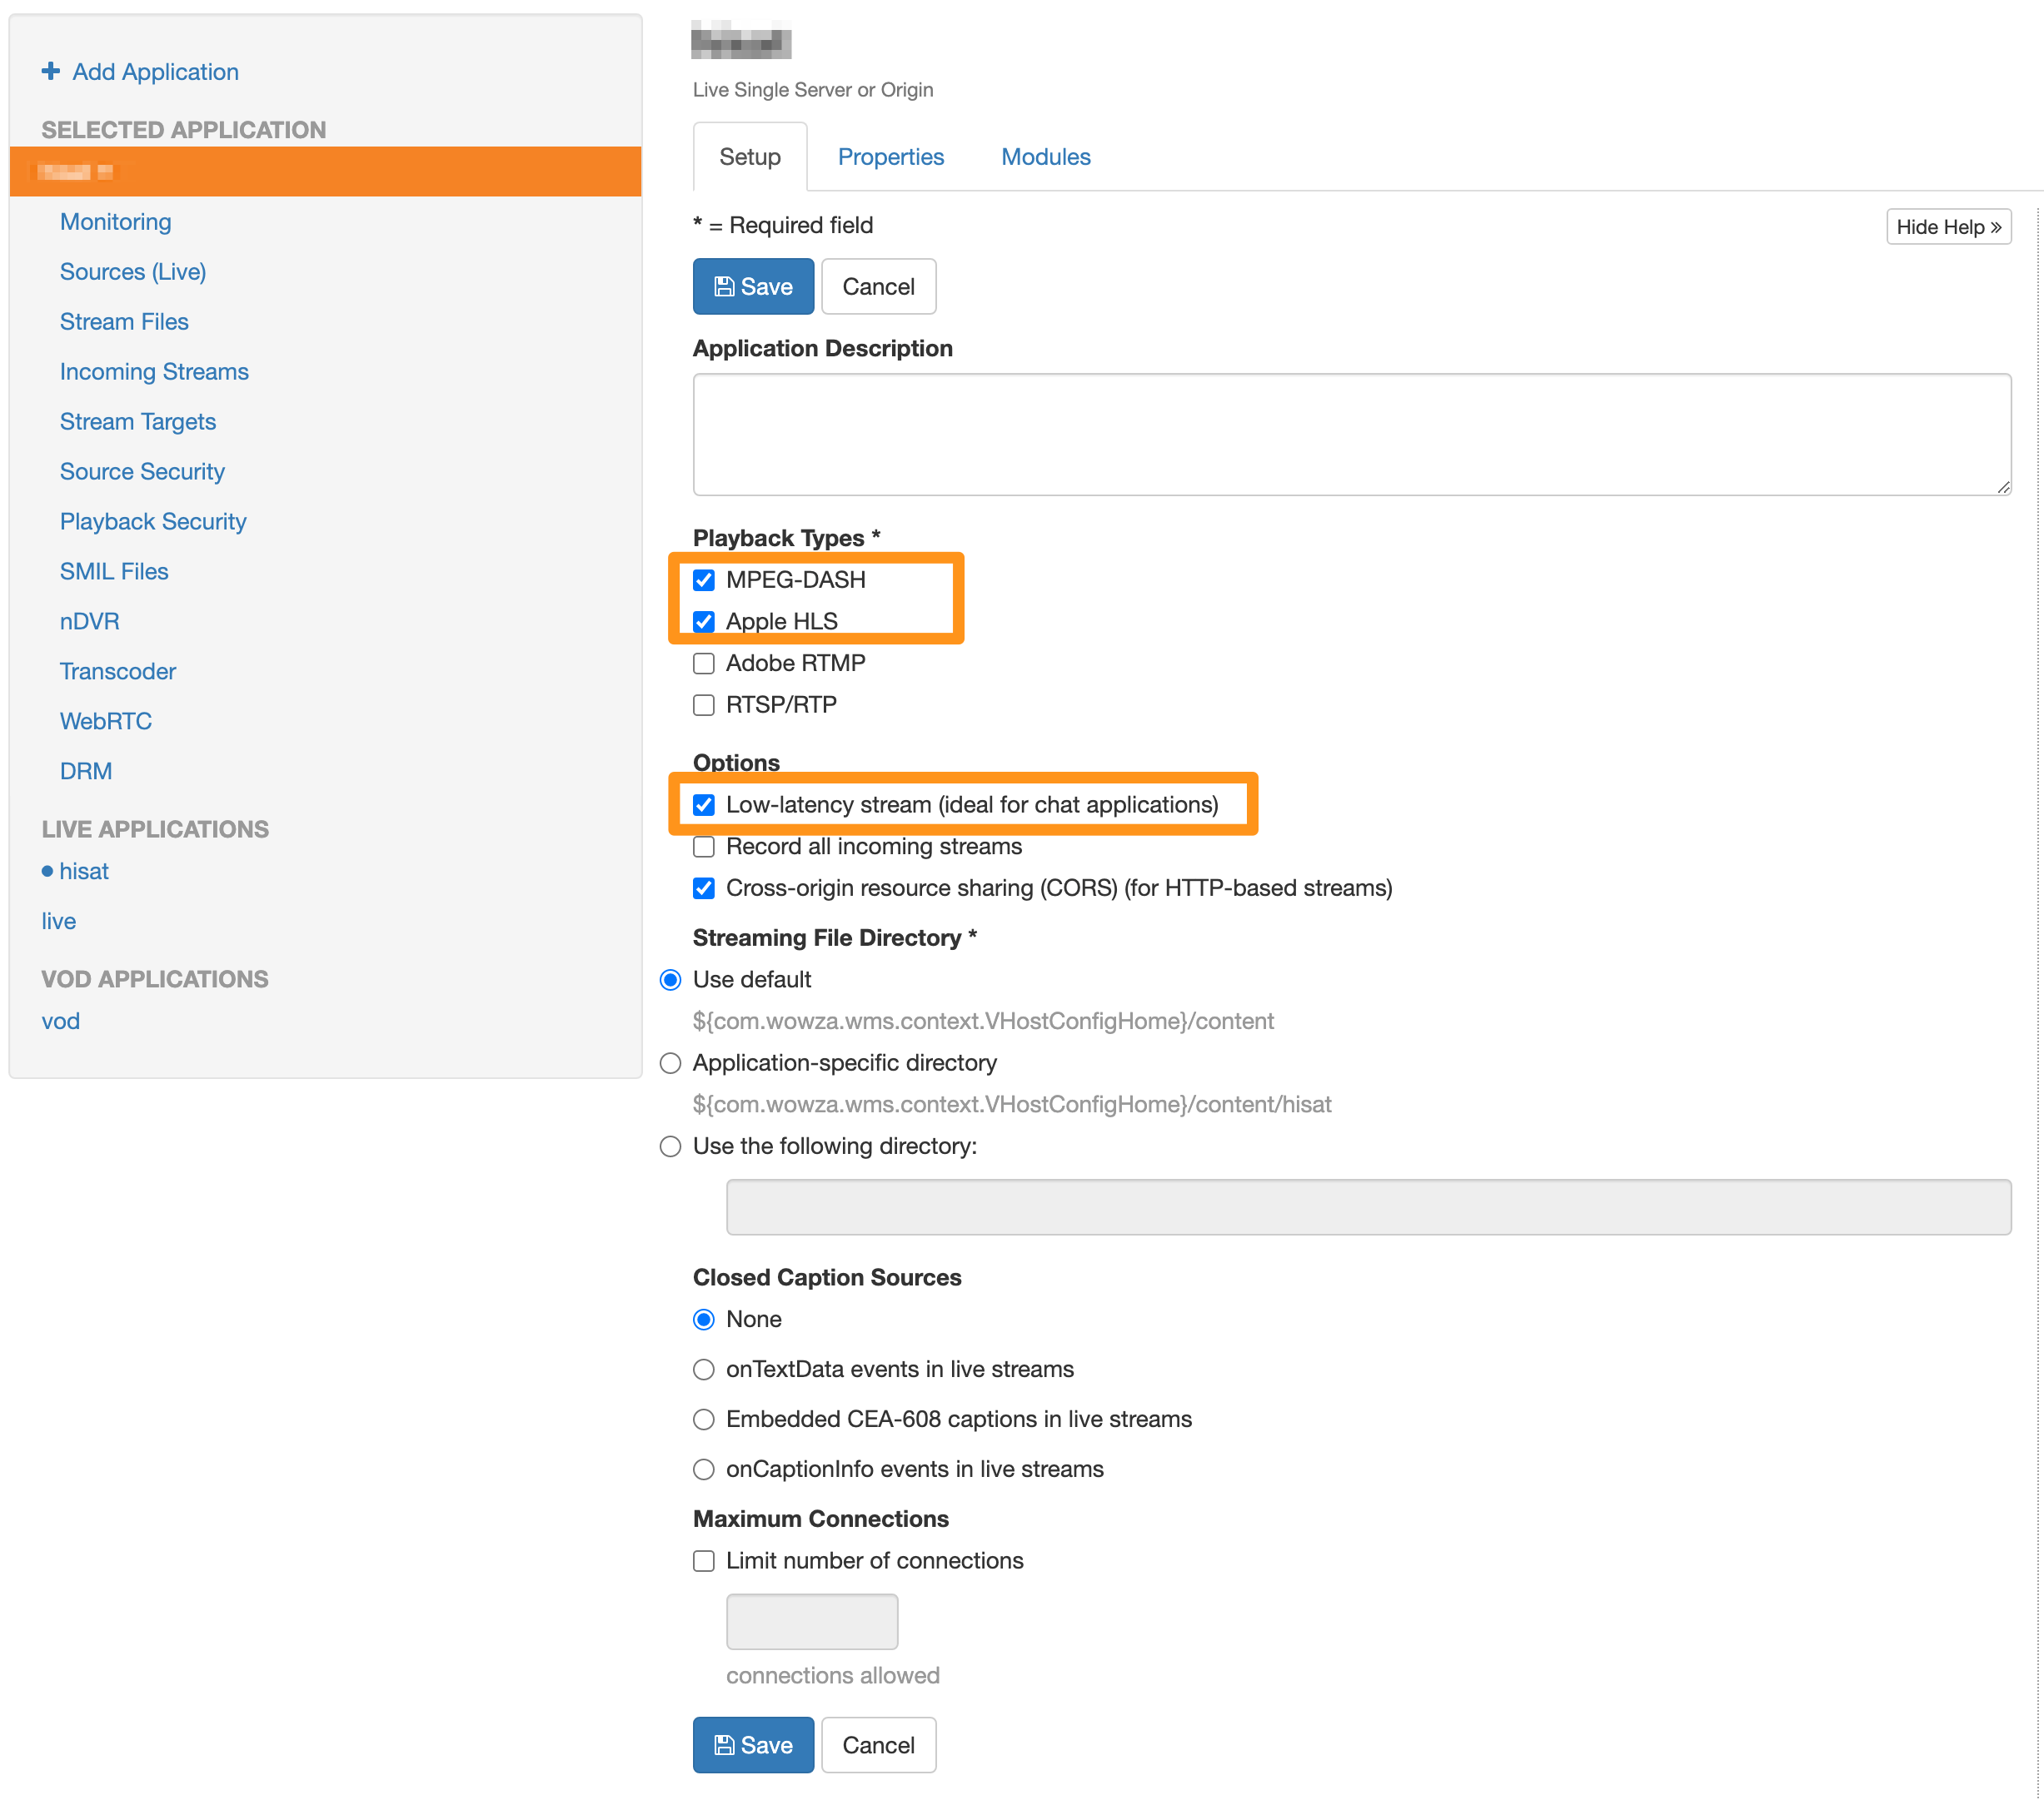Click the Application Description text area

click(x=1351, y=435)
